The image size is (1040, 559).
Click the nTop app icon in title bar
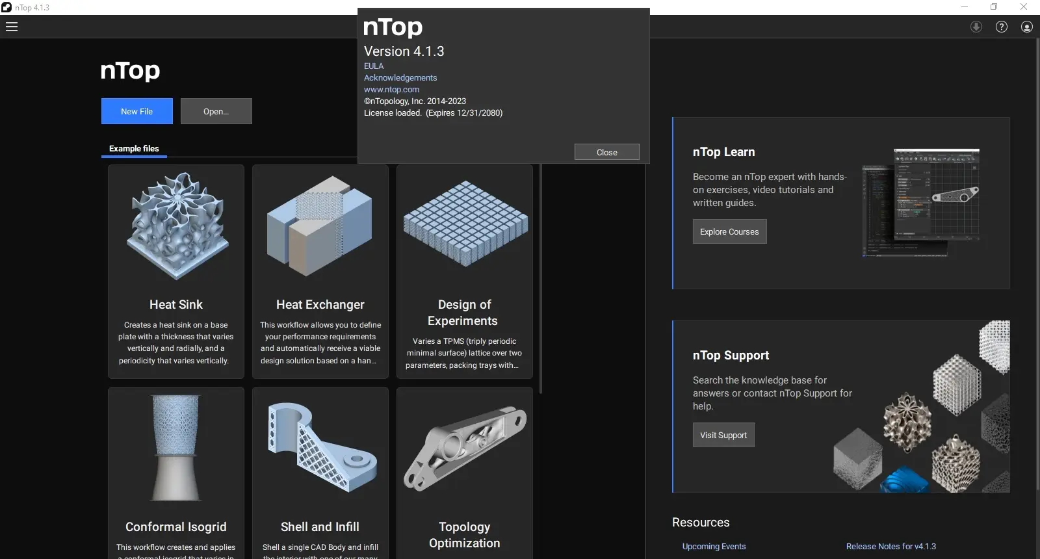tap(6, 7)
